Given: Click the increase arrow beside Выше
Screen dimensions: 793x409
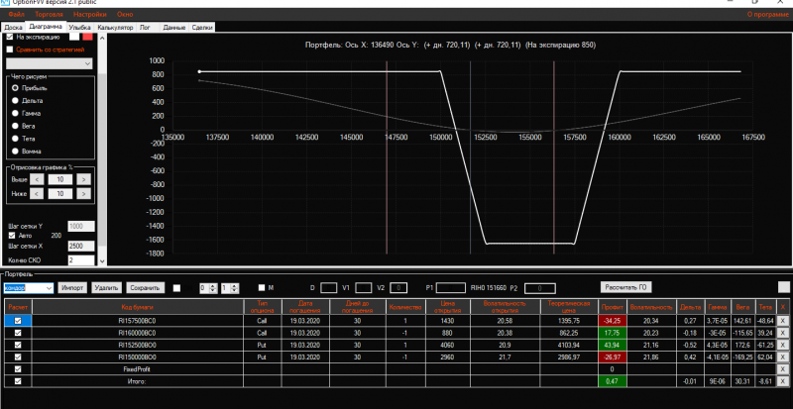Looking at the screenshot, I should [84, 179].
